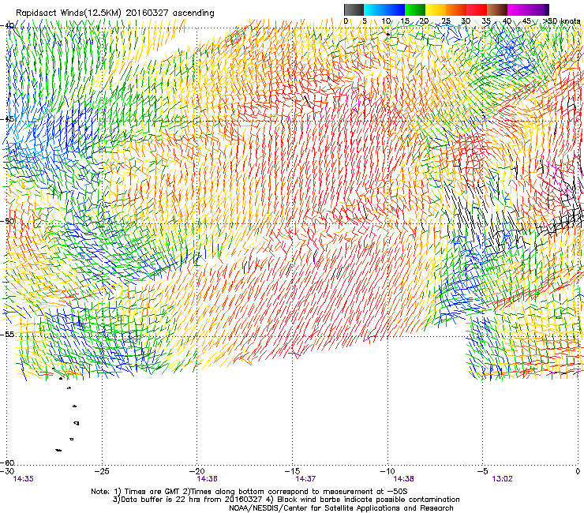This screenshot has width=584, height=513.
Task: Click the '-55' latitude axis label
Action: (x=8, y=334)
